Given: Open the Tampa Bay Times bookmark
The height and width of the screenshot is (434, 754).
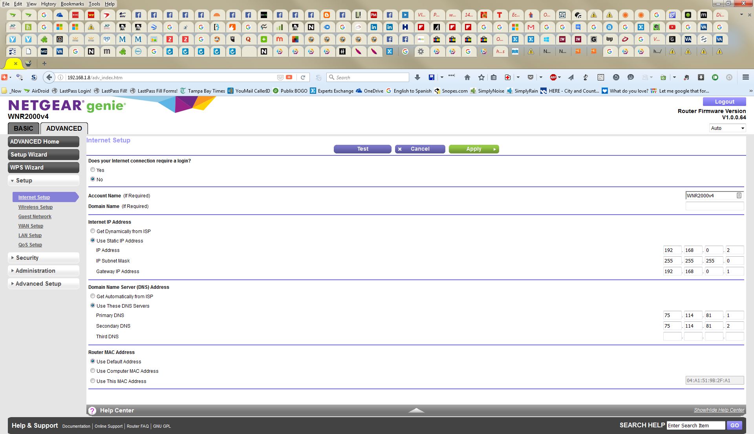Looking at the screenshot, I should pos(203,91).
